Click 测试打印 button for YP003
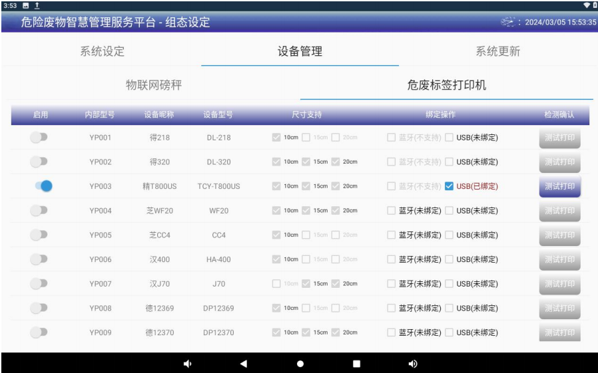598x373 pixels. pos(559,187)
